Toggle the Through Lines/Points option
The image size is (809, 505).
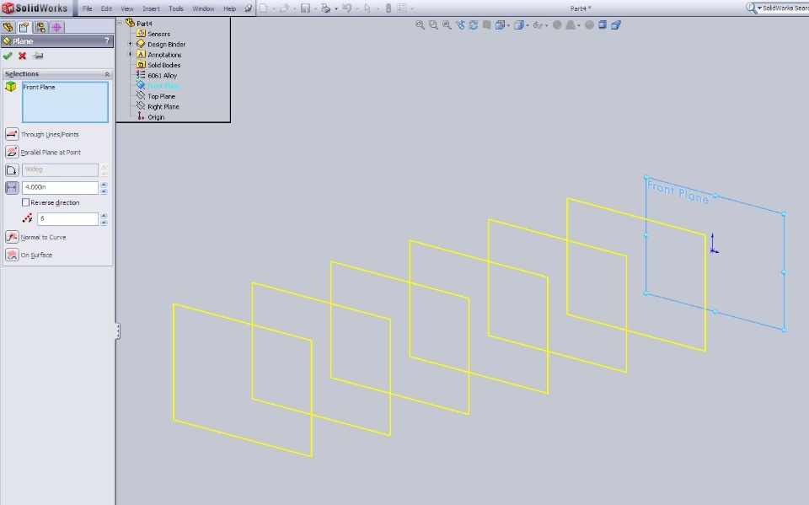pyautogui.click(x=11, y=134)
